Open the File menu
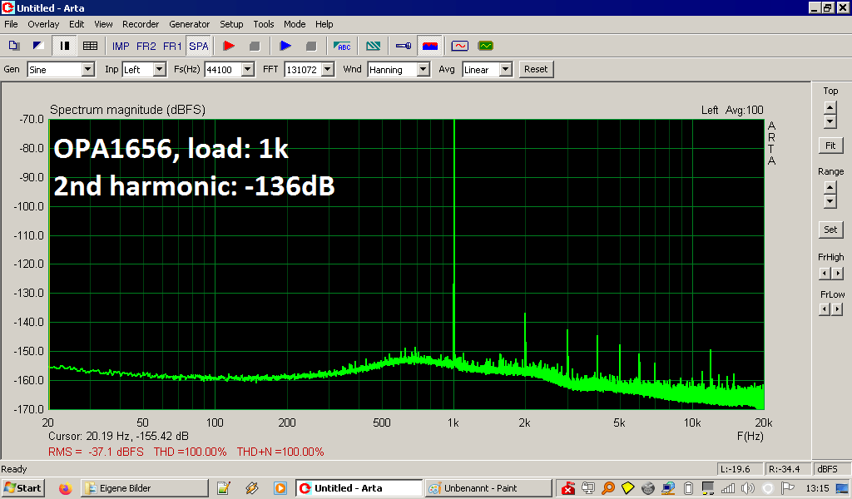 coord(11,24)
